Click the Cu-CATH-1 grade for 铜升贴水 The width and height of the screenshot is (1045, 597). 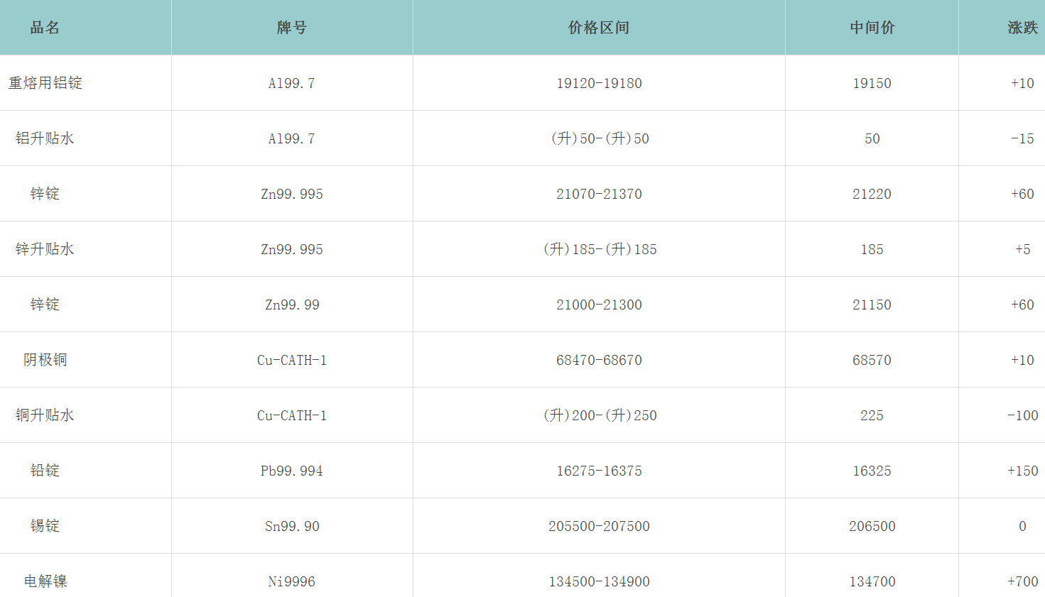[291, 415]
